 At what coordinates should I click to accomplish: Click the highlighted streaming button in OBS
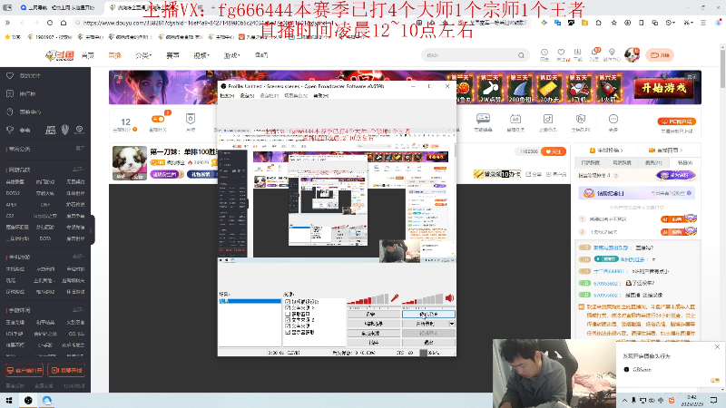(x=428, y=314)
